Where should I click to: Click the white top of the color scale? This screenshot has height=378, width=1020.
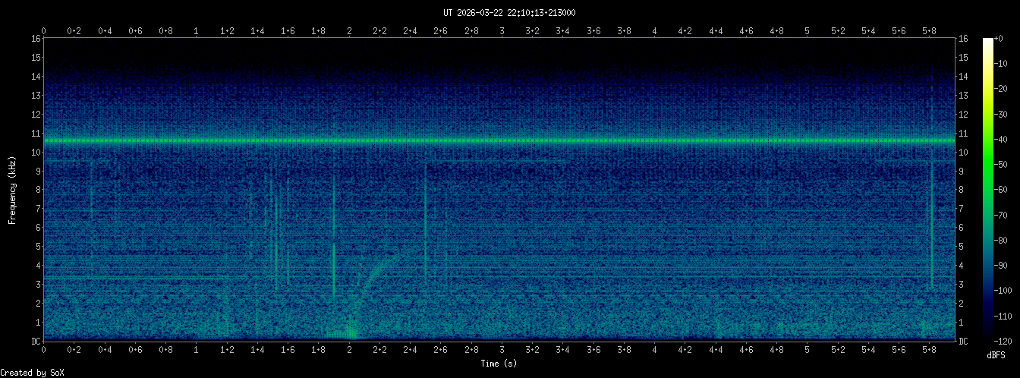pyautogui.click(x=987, y=43)
